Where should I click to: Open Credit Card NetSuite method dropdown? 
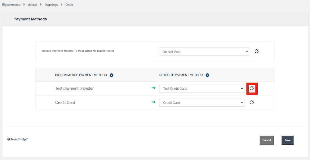click(x=202, y=103)
